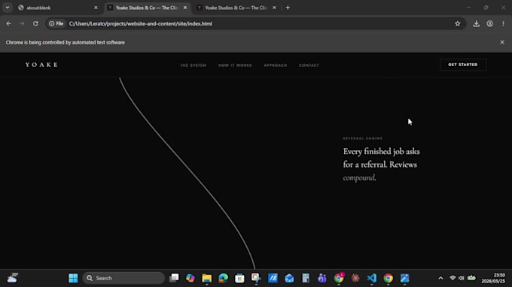Open File Explorer from the taskbar
Image resolution: width=512 pixels, height=287 pixels.
(x=207, y=278)
